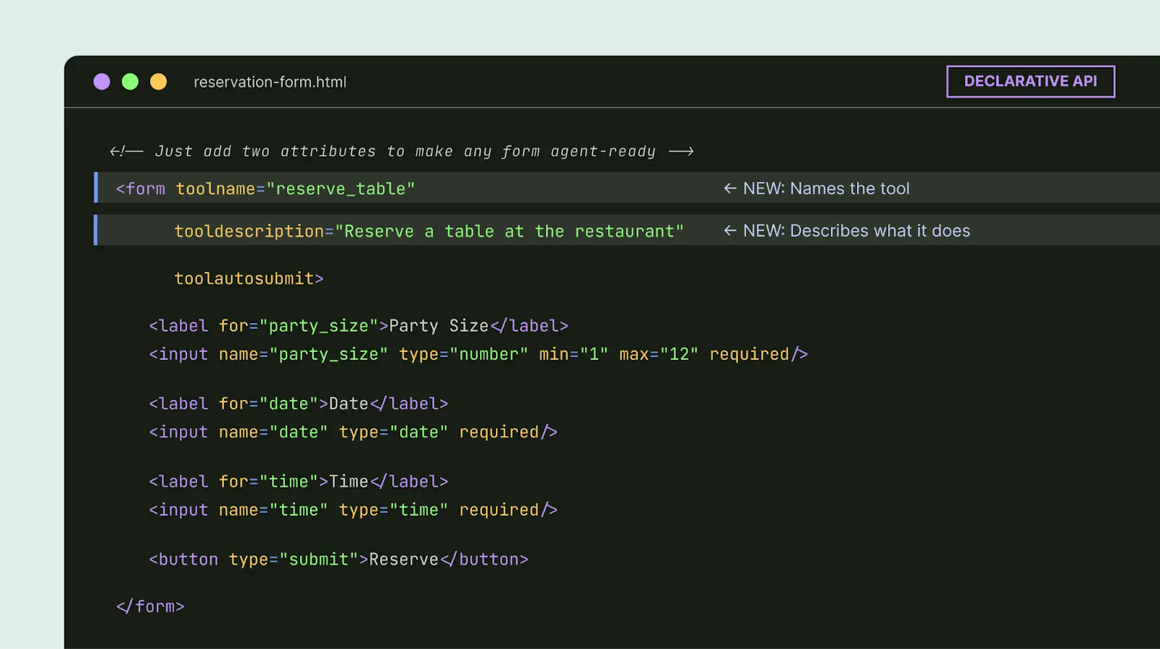The width and height of the screenshot is (1160, 649).
Task: Click the arrow before 'NEW: Names the tool'
Action: click(x=729, y=188)
